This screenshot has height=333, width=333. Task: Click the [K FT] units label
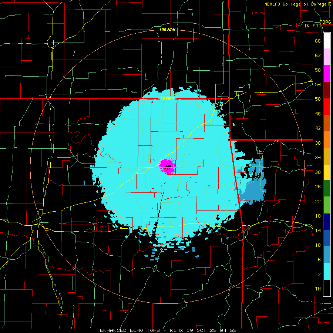click(x=313, y=26)
